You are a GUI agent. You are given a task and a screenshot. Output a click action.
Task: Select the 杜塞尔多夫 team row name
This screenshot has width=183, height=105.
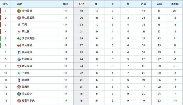[x=28, y=101]
